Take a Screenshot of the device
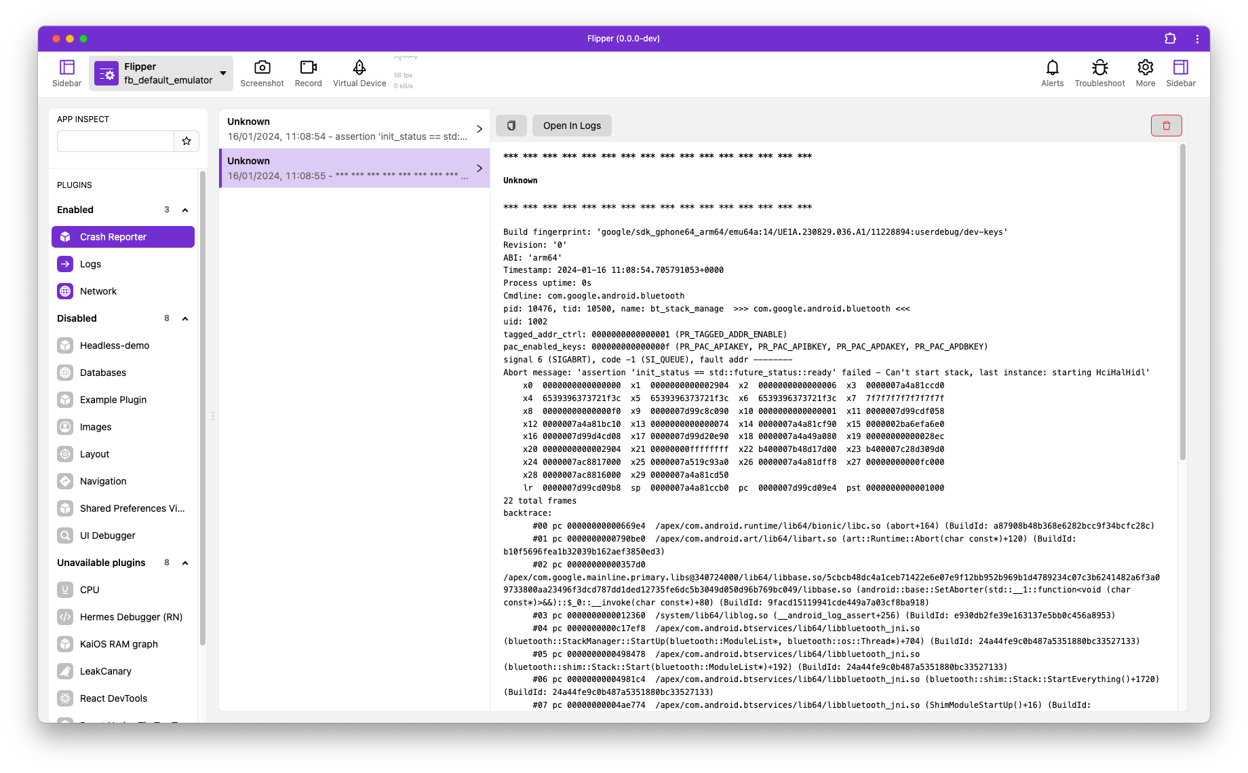Screen dimensions: 1248x773 pos(262,73)
